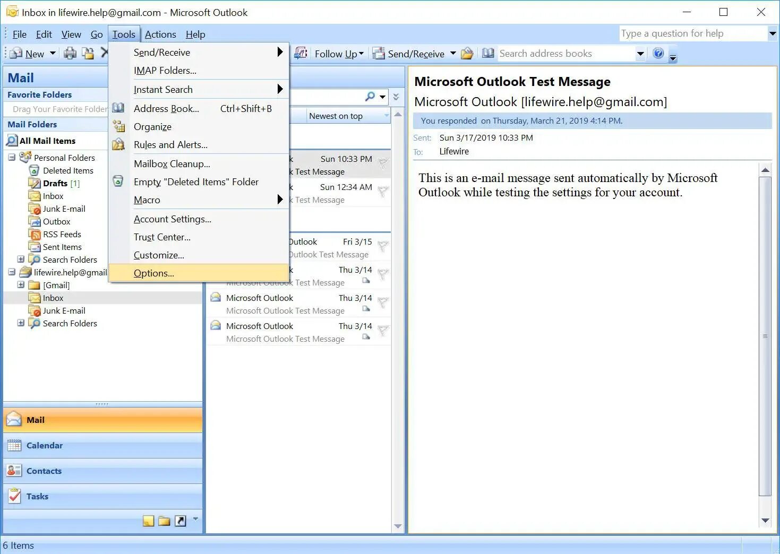Click the Notes icon in navigation pane bottom
This screenshot has height=554, width=780.
(x=149, y=521)
